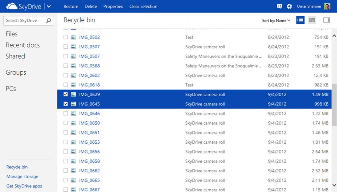Select checkbox for IMG_0568
Viewport: 337px width, 192px height.
65,66
